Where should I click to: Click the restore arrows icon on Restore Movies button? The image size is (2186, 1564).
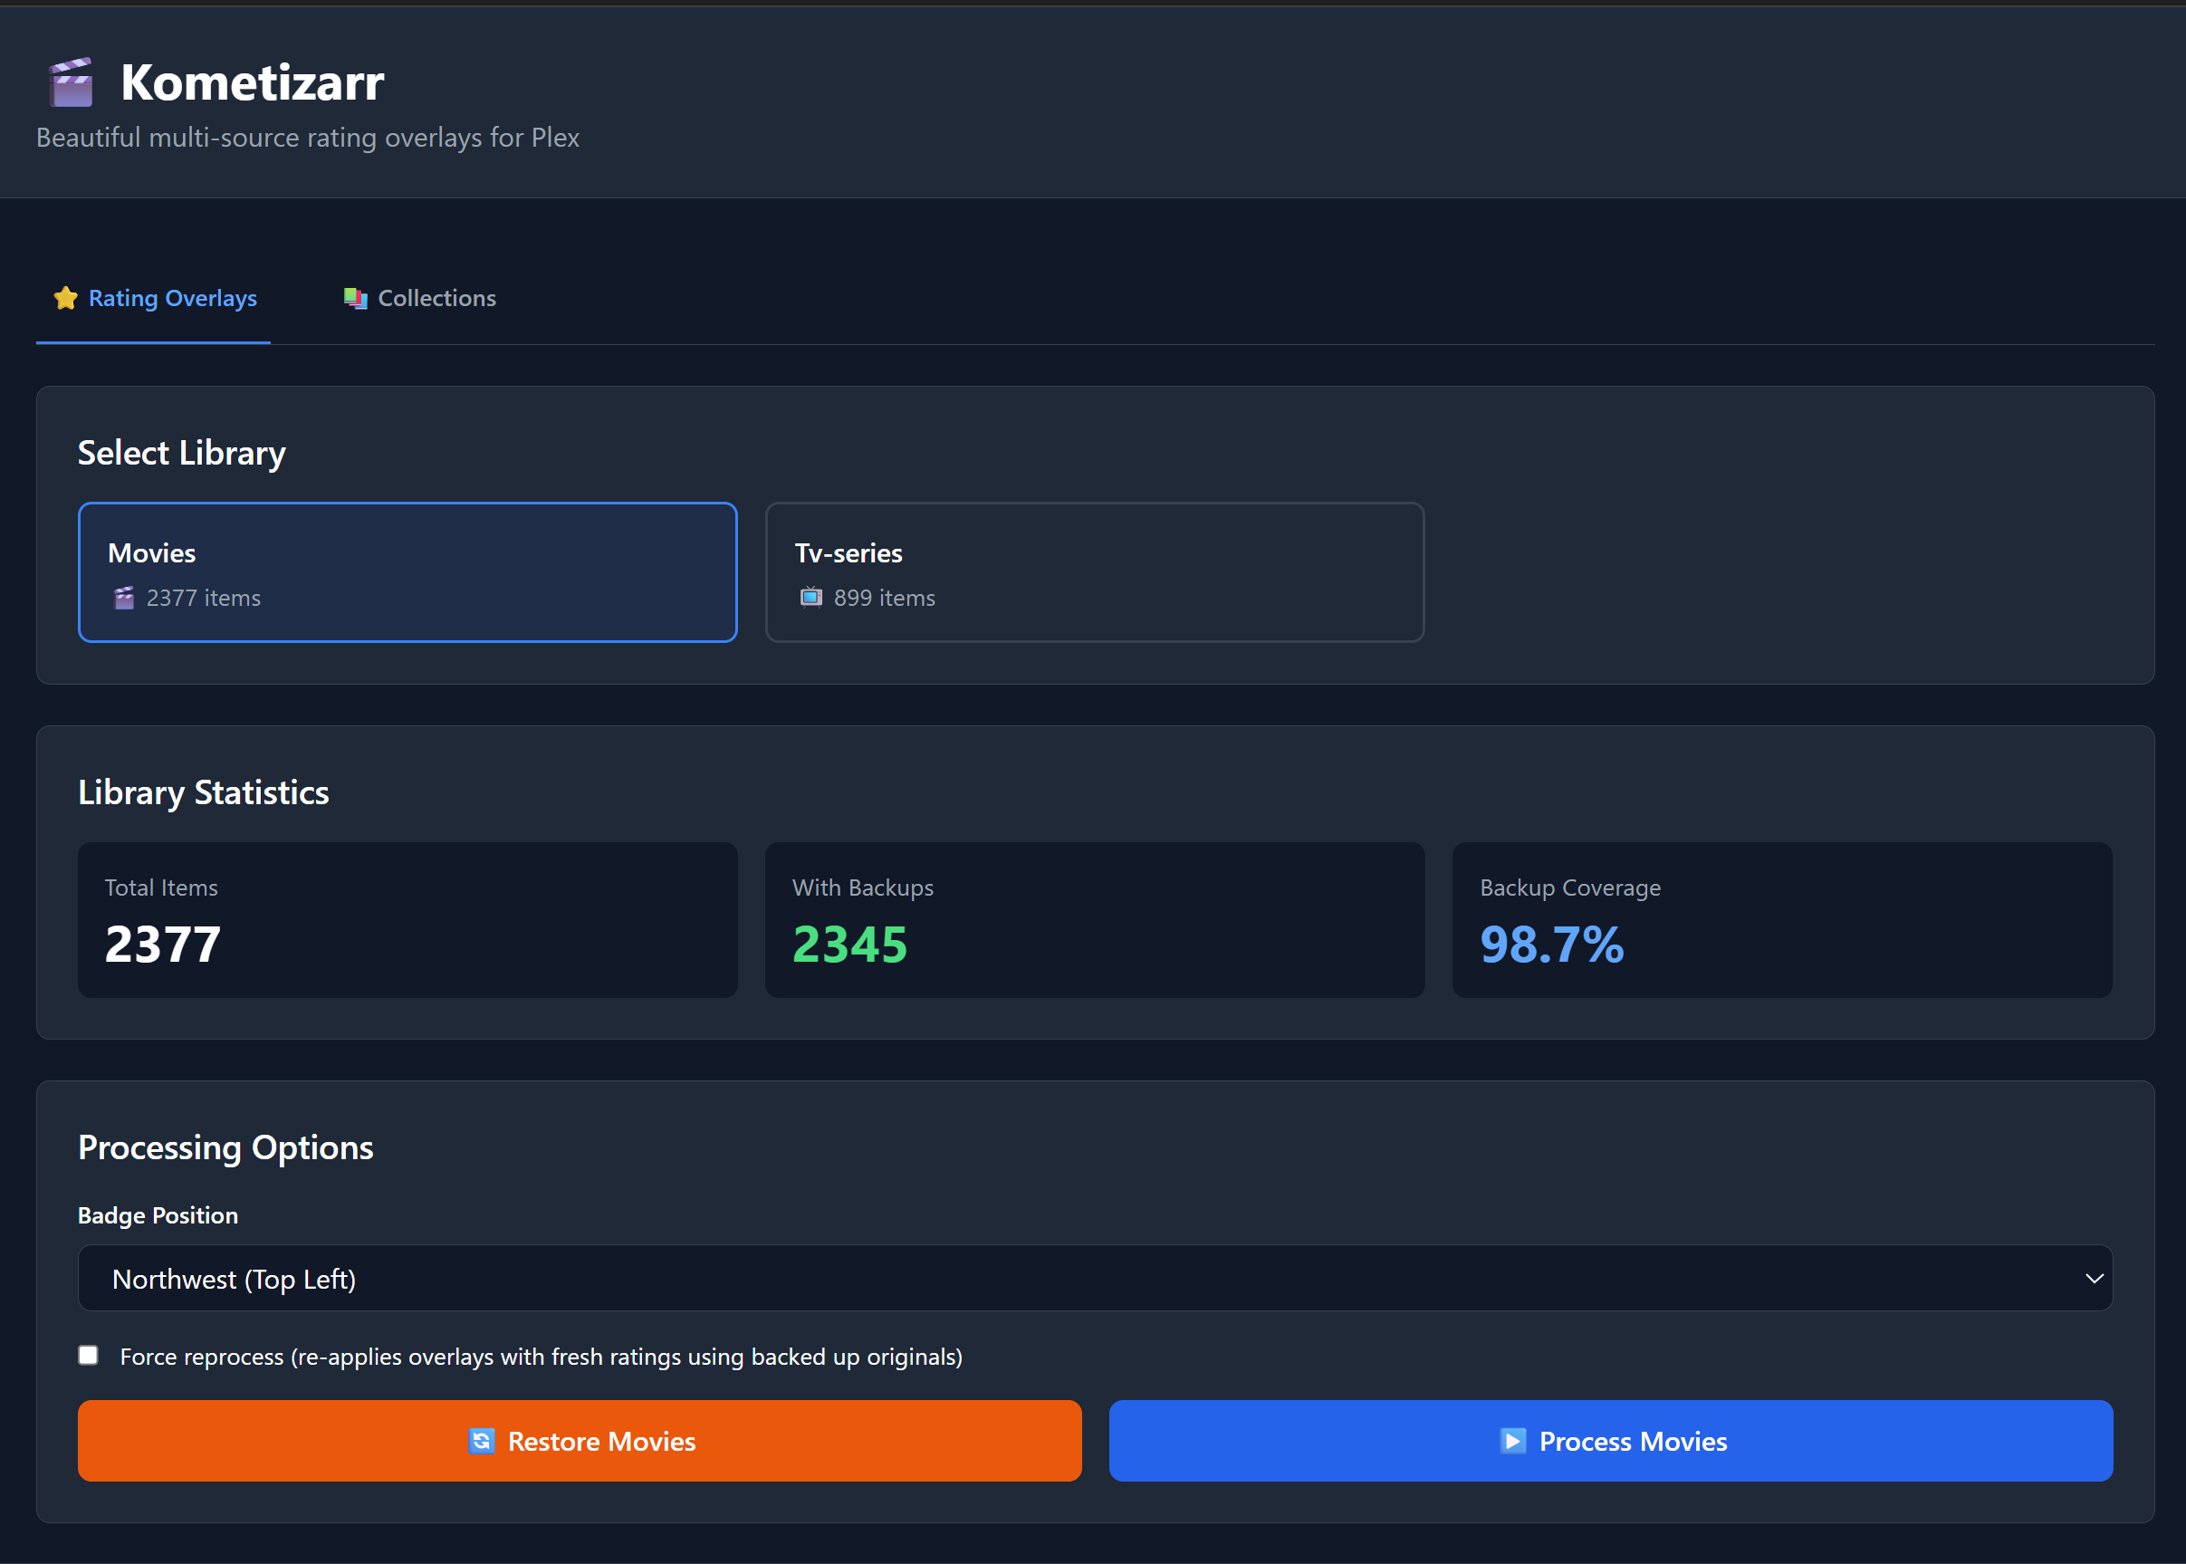point(483,1441)
